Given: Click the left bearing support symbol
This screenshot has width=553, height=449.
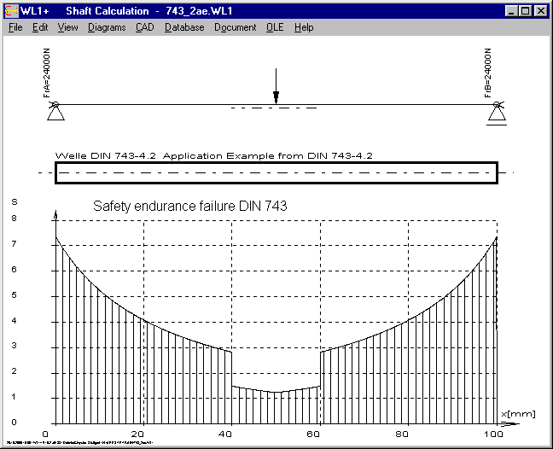Looking at the screenshot, I should [55, 112].
